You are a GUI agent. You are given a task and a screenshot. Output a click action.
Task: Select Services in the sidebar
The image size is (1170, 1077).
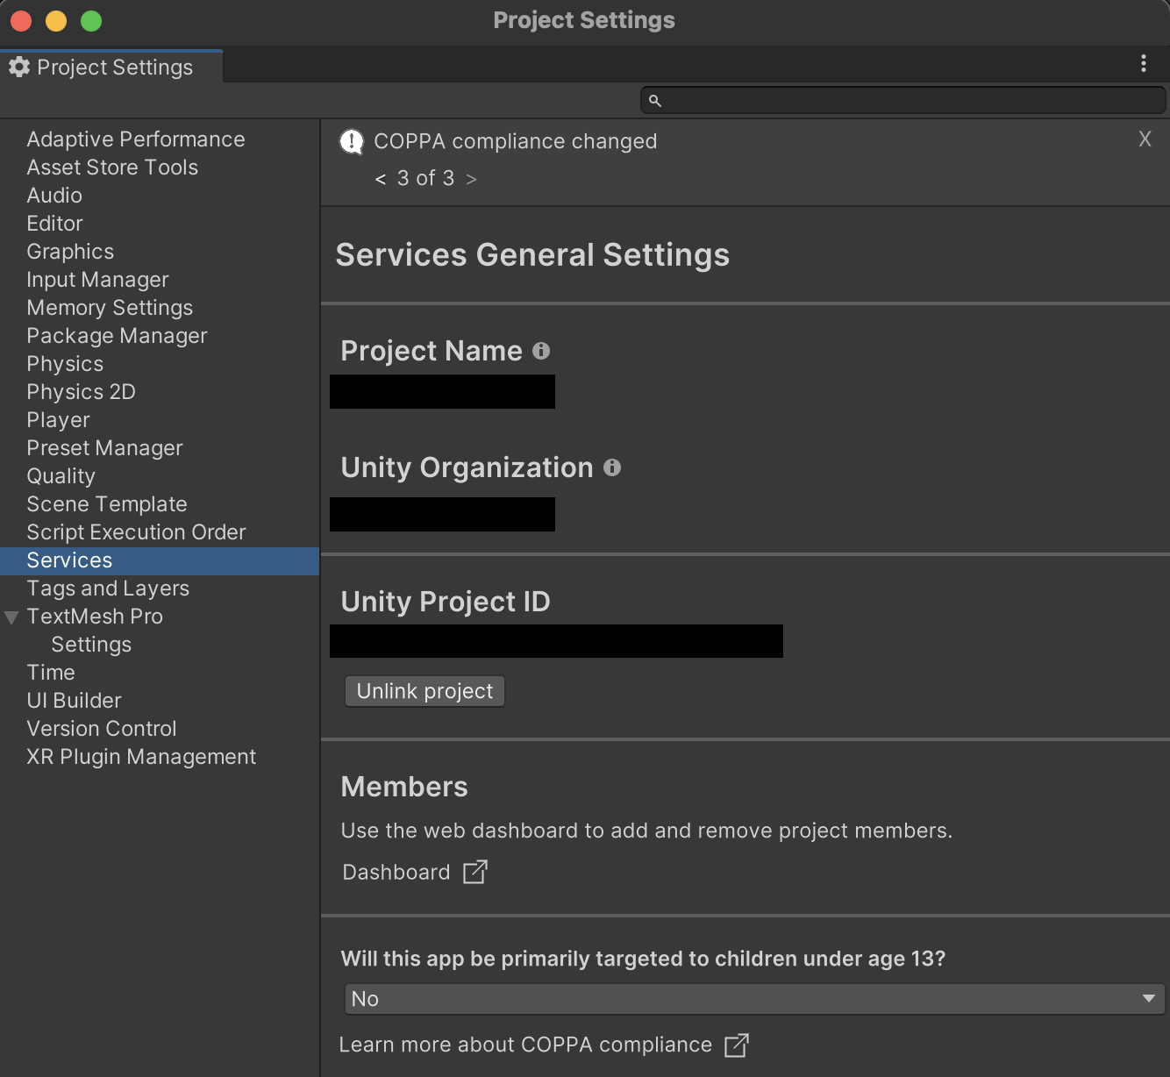[160, 560]
